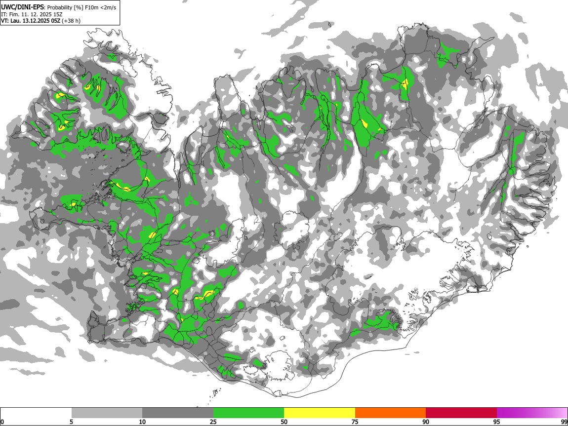Click the '(+38 h)' forecast offset text
This screenshot has height=426, width=568.
[71, 21]
